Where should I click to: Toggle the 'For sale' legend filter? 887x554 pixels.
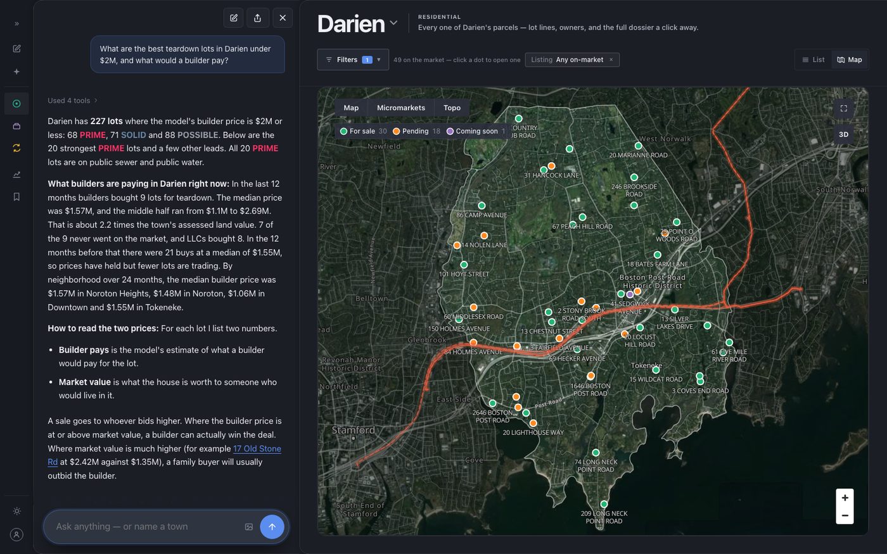363,131
